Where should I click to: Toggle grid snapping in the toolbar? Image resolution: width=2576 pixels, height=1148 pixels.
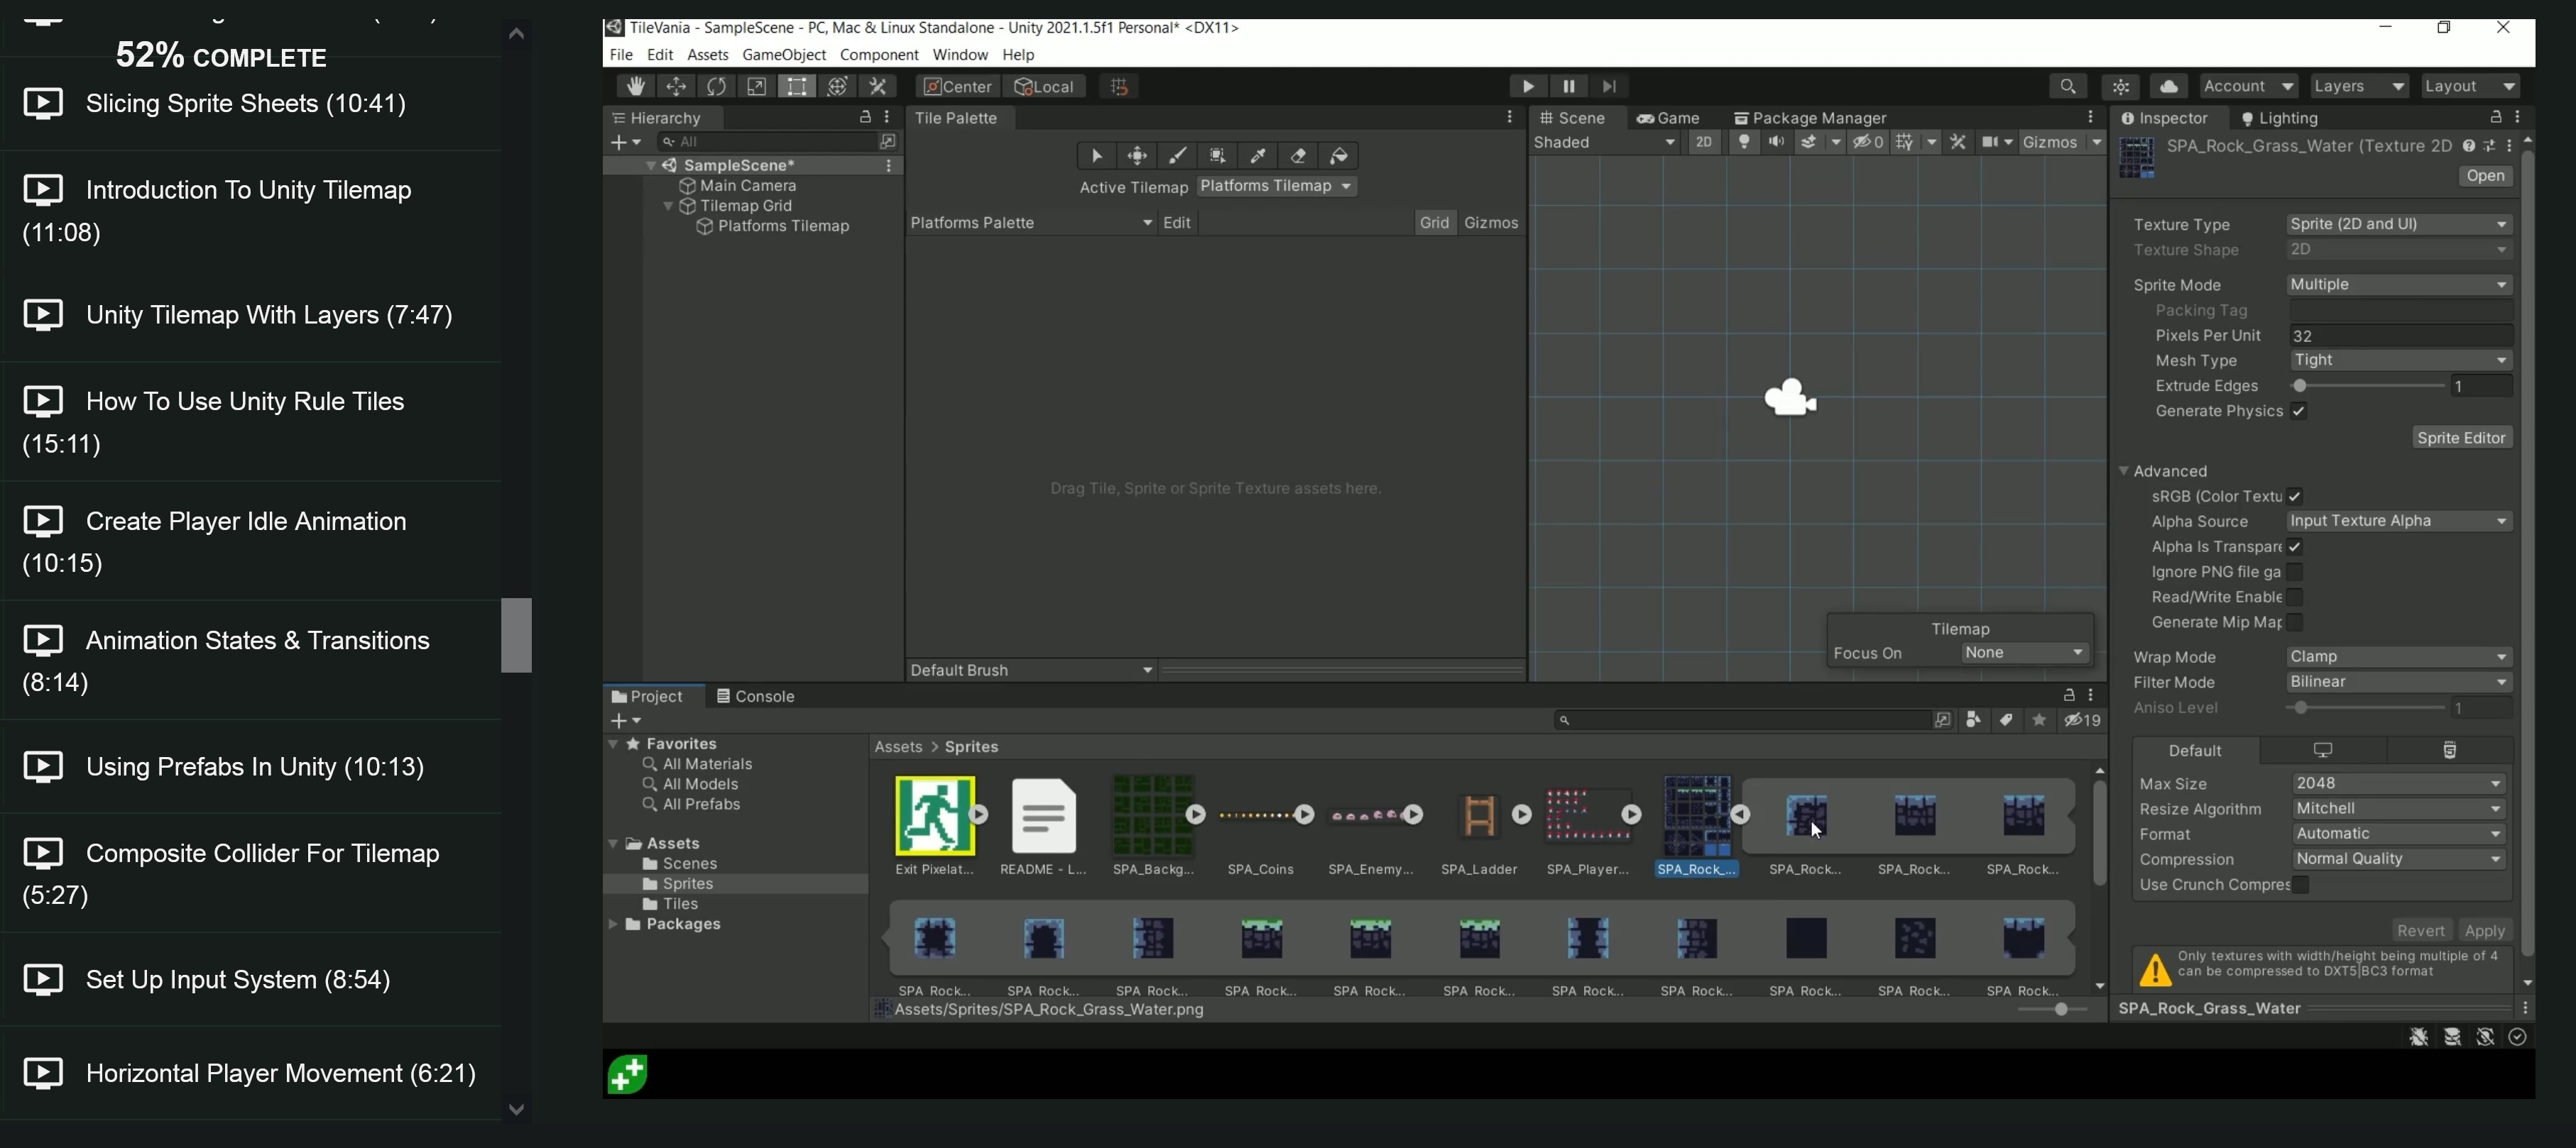pyautogui.click(x=1117, y=86)
